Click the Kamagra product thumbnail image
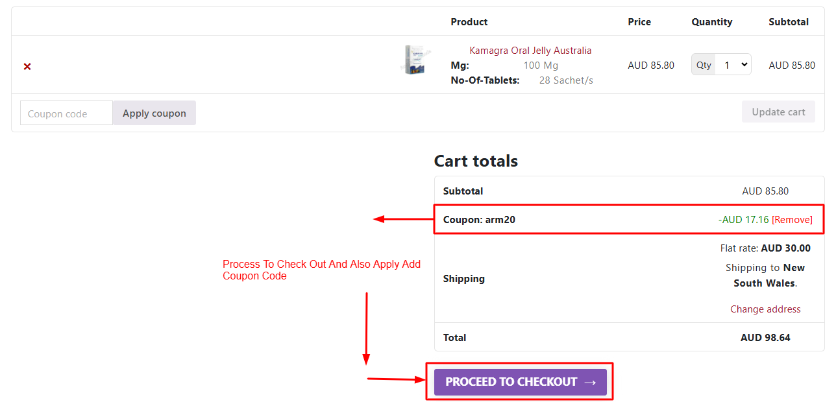This screenshot has width=836, height=402. click(x=416, y=60)
